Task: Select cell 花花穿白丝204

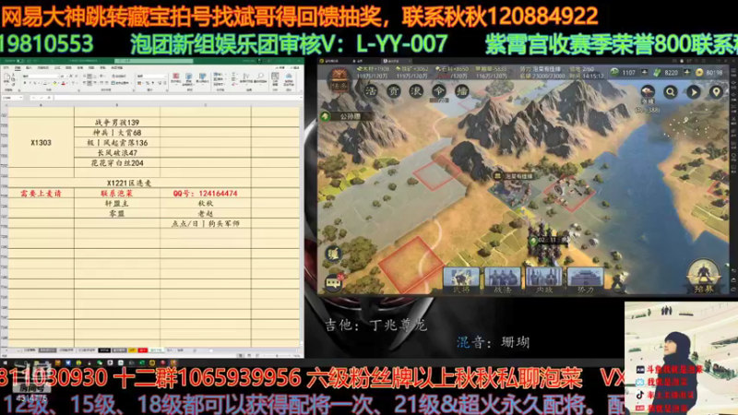Action: coord(117,163)
